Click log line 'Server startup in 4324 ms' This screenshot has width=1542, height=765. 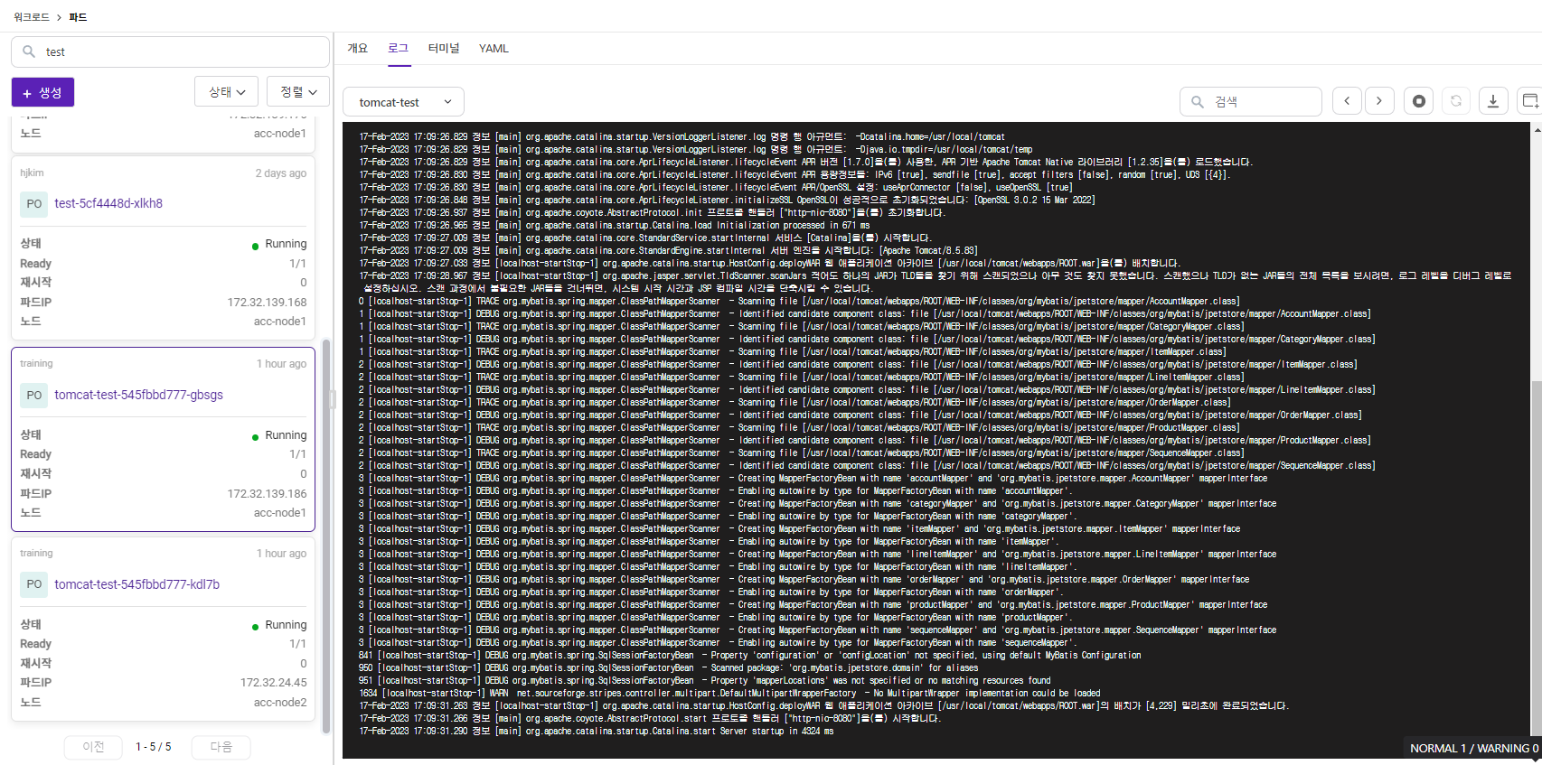pyautogui.click(x=597, y=732)
